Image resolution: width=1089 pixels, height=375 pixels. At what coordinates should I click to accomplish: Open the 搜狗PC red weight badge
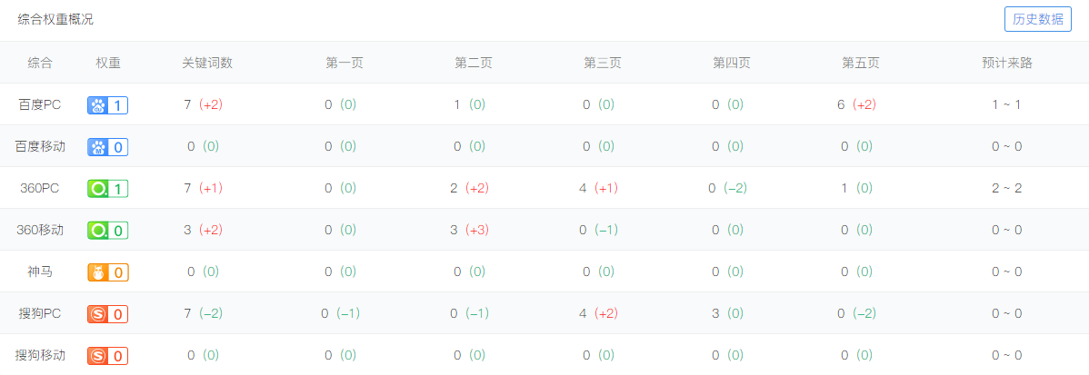pyautogui.click(x=107, y=314)
